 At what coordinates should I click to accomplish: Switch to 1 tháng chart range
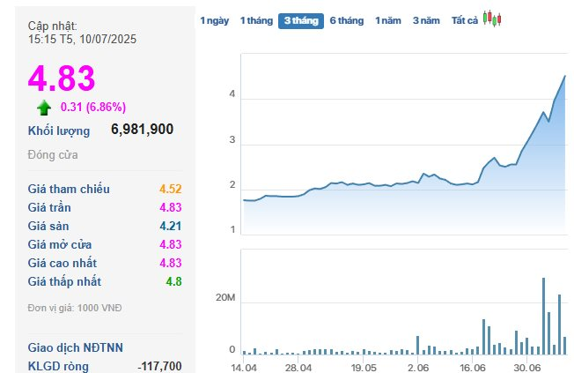[x=256, y=20]
